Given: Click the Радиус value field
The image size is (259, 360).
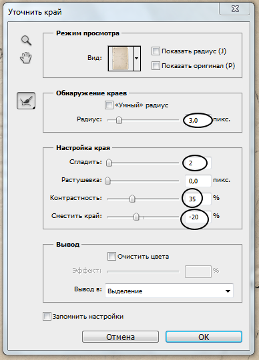Looking at the screenshot, I should click(x=198, y=120).
